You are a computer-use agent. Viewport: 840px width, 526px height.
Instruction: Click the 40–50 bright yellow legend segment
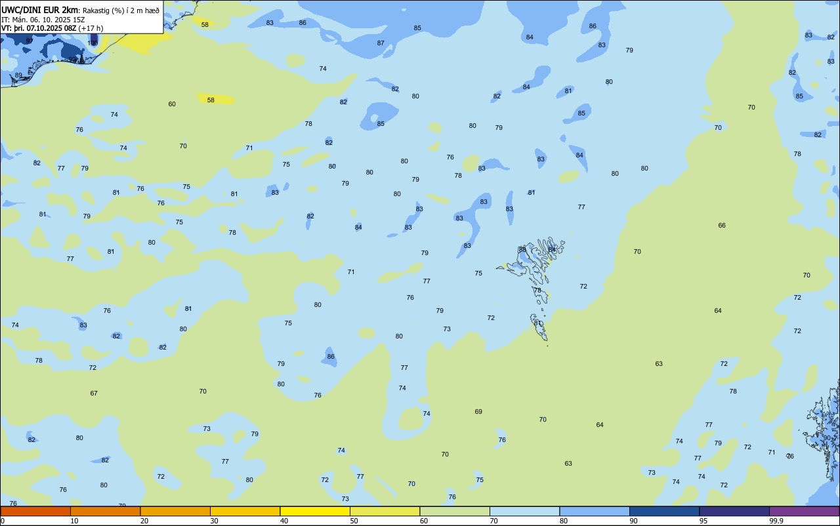[315, 511]
